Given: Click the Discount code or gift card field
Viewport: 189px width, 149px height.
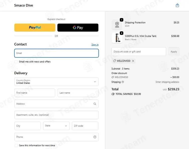Looking at the screenshot, I should (x=139, y=52).
